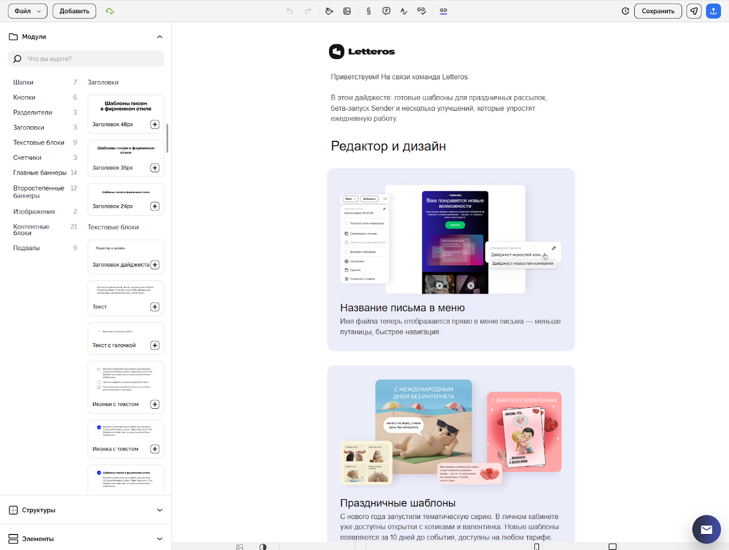Click the section symbol (§) icon
729x550 pixels.
(x=369, y=11)
